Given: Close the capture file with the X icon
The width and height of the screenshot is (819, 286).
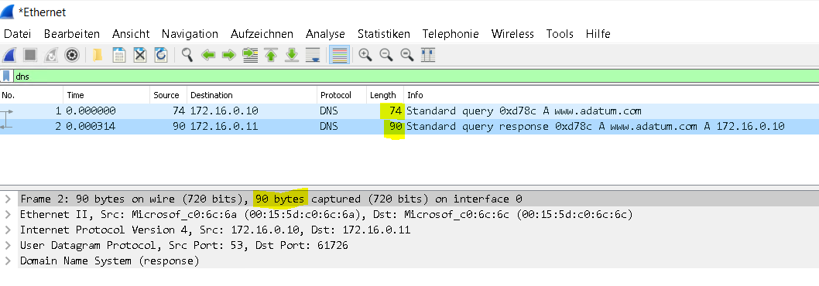Looking at the screenshot, I should pos(139,55).
